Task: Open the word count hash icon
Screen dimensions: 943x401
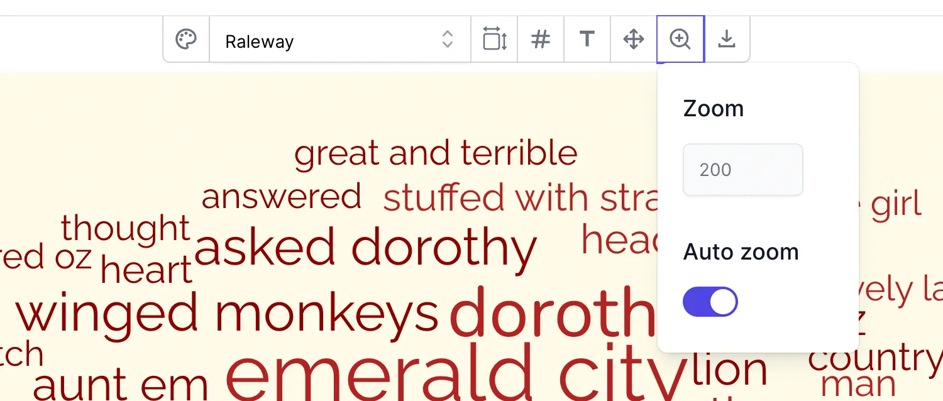Action: (x=541, y=40)
